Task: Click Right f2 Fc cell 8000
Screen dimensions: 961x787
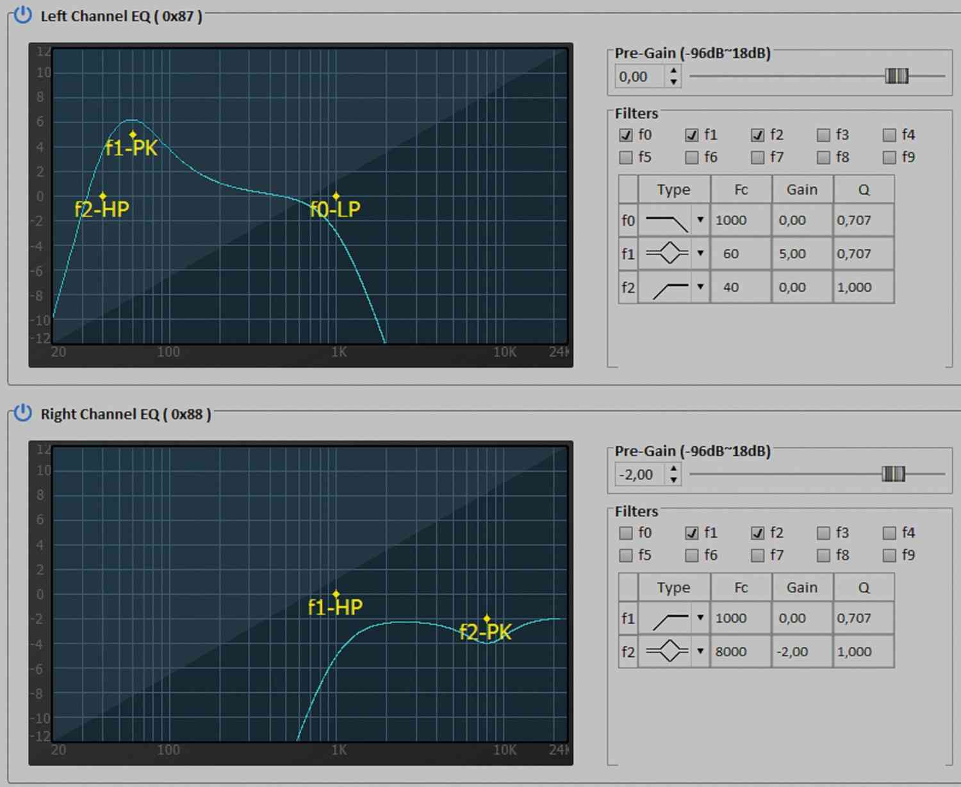Action: point(741,652)
